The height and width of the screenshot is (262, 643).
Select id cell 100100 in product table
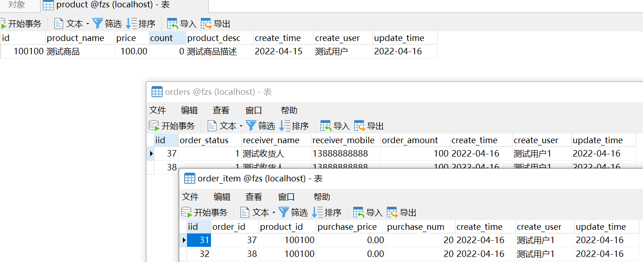pyautogui.click(x=23, y=52)
